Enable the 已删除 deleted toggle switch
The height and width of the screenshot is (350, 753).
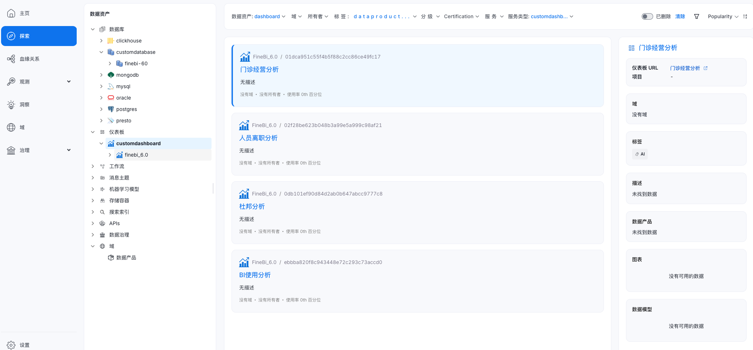pyautogui.click(x=647, y=16)
